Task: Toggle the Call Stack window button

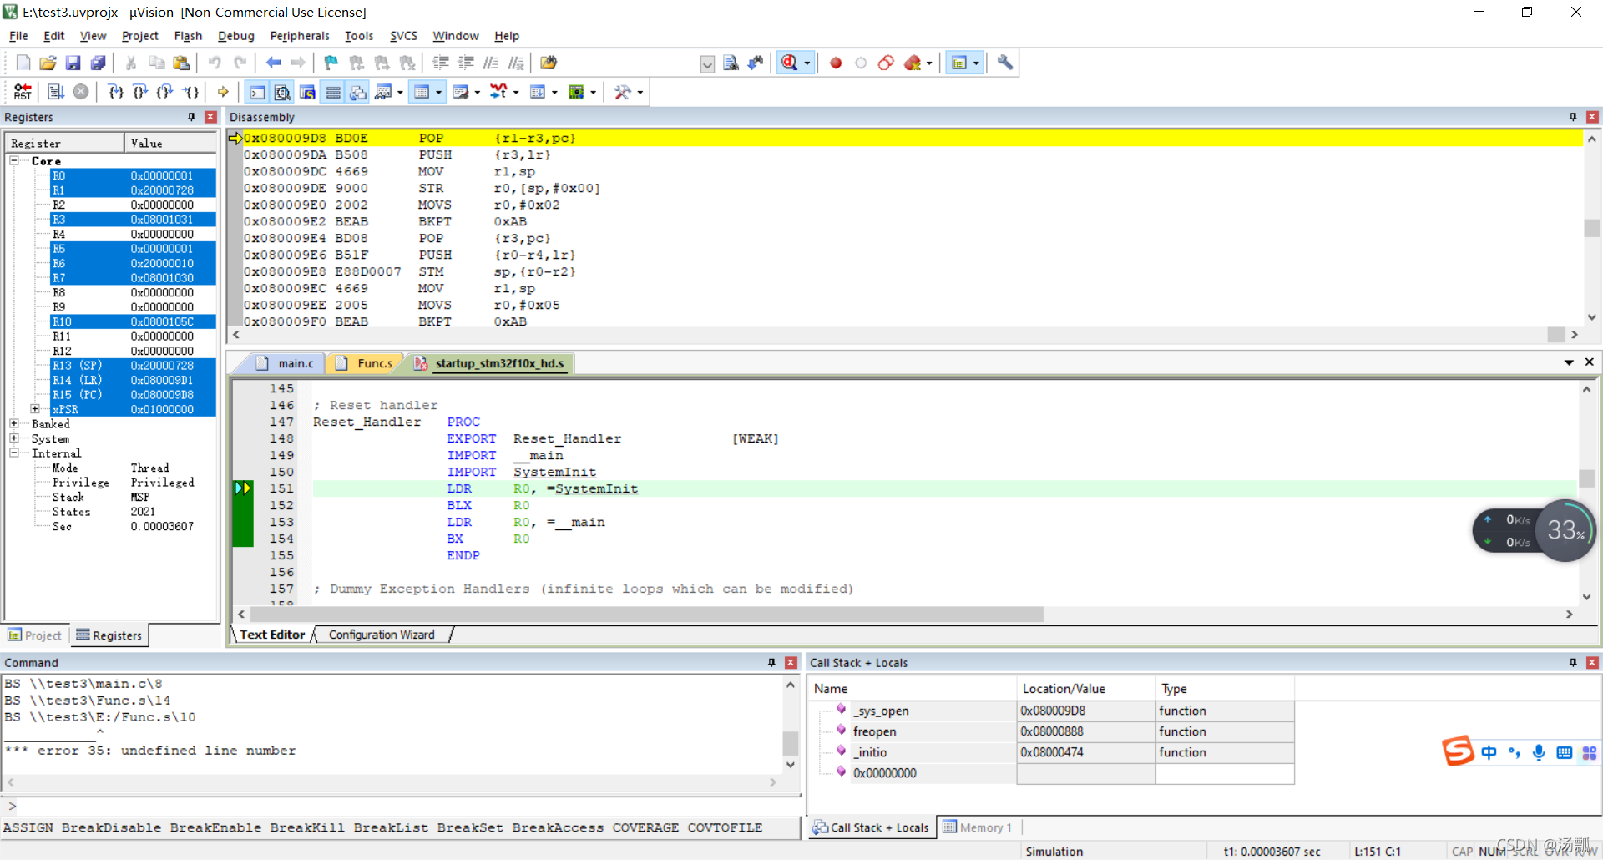Action: 358,92
